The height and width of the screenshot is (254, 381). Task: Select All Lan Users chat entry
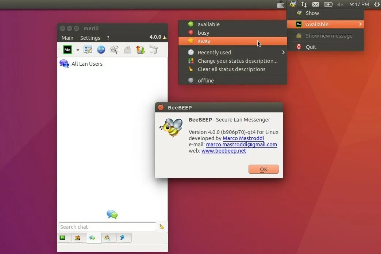112,64
